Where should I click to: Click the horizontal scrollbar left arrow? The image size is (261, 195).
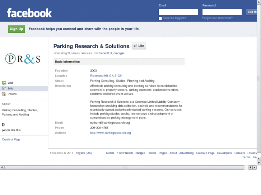pyautogui.click(x=2, y=167)
